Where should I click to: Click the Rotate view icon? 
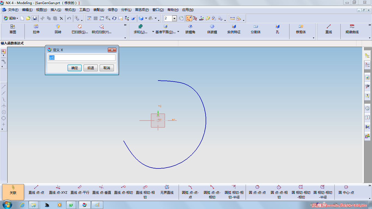coord(114,18)
